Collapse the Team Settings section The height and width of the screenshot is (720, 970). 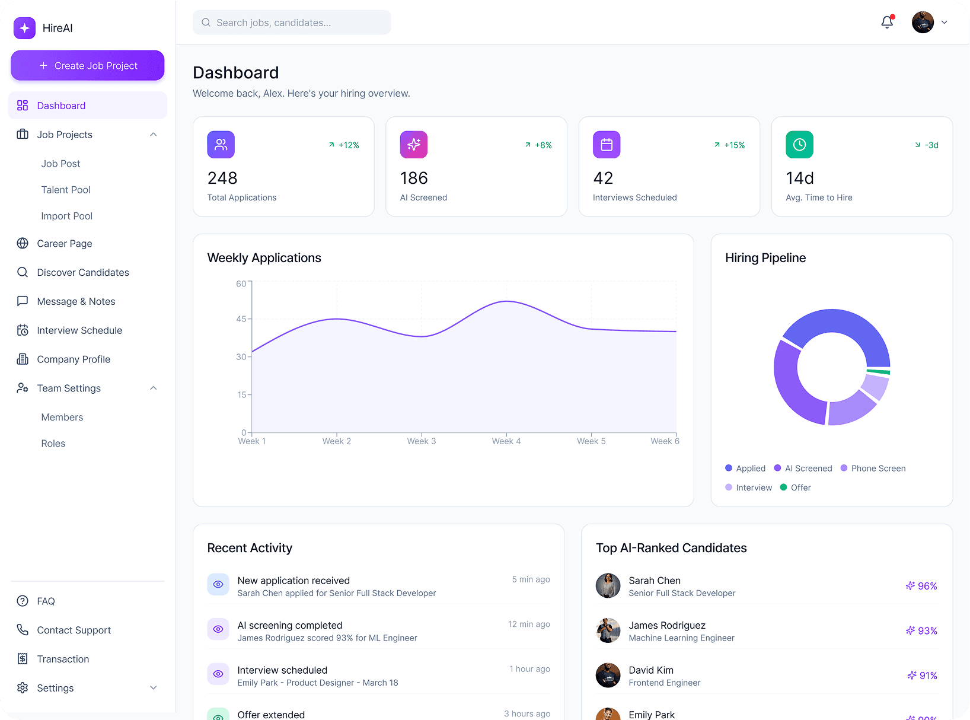(154, 388)
